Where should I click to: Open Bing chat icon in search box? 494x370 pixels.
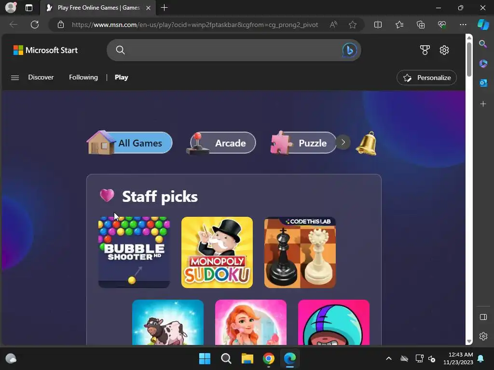click(x=349, y=50)
